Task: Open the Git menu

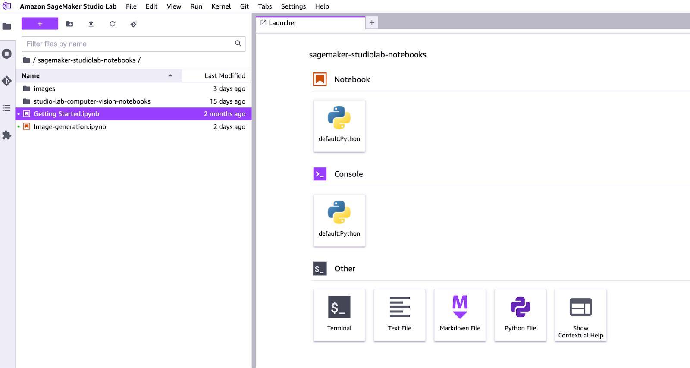Action: 245,6
